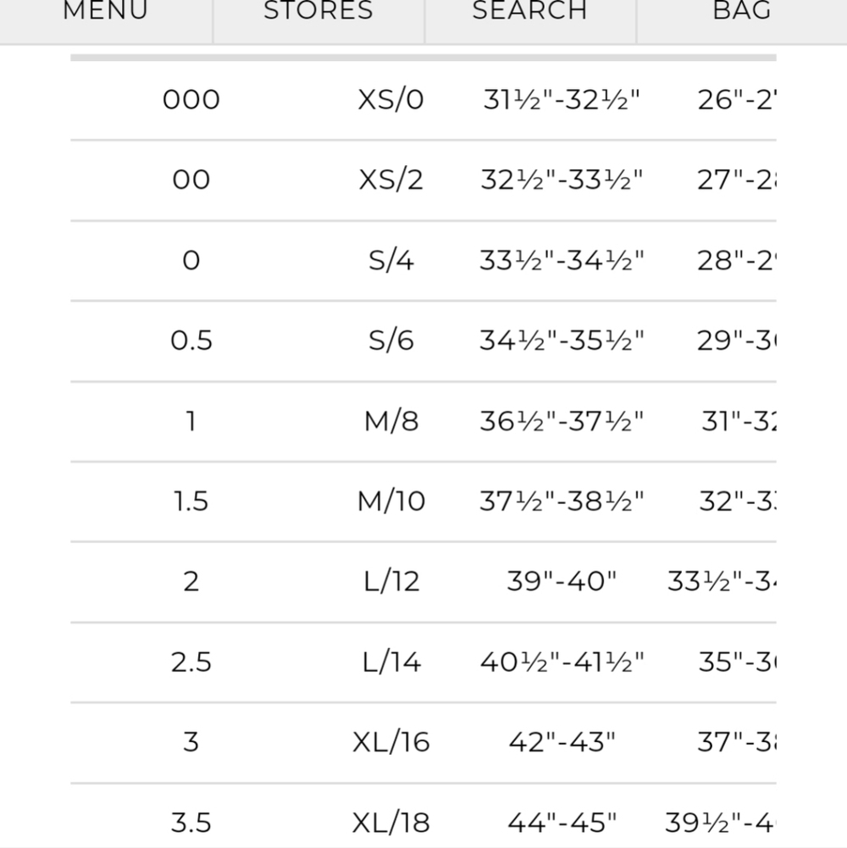Select the size 000 cell

[x=191, y=100]
